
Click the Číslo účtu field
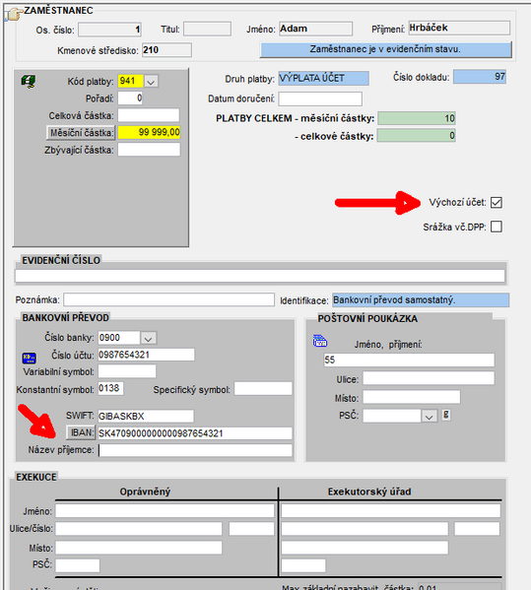click(x=147, y=355)
